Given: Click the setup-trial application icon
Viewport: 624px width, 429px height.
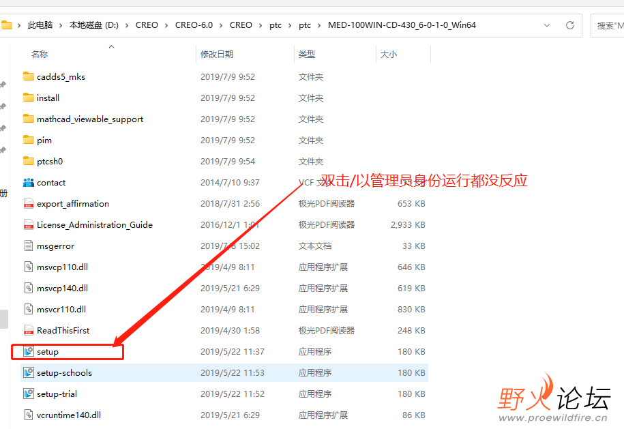Looking at the screenshot, I should pyautogui.click(x=28, y=394).
